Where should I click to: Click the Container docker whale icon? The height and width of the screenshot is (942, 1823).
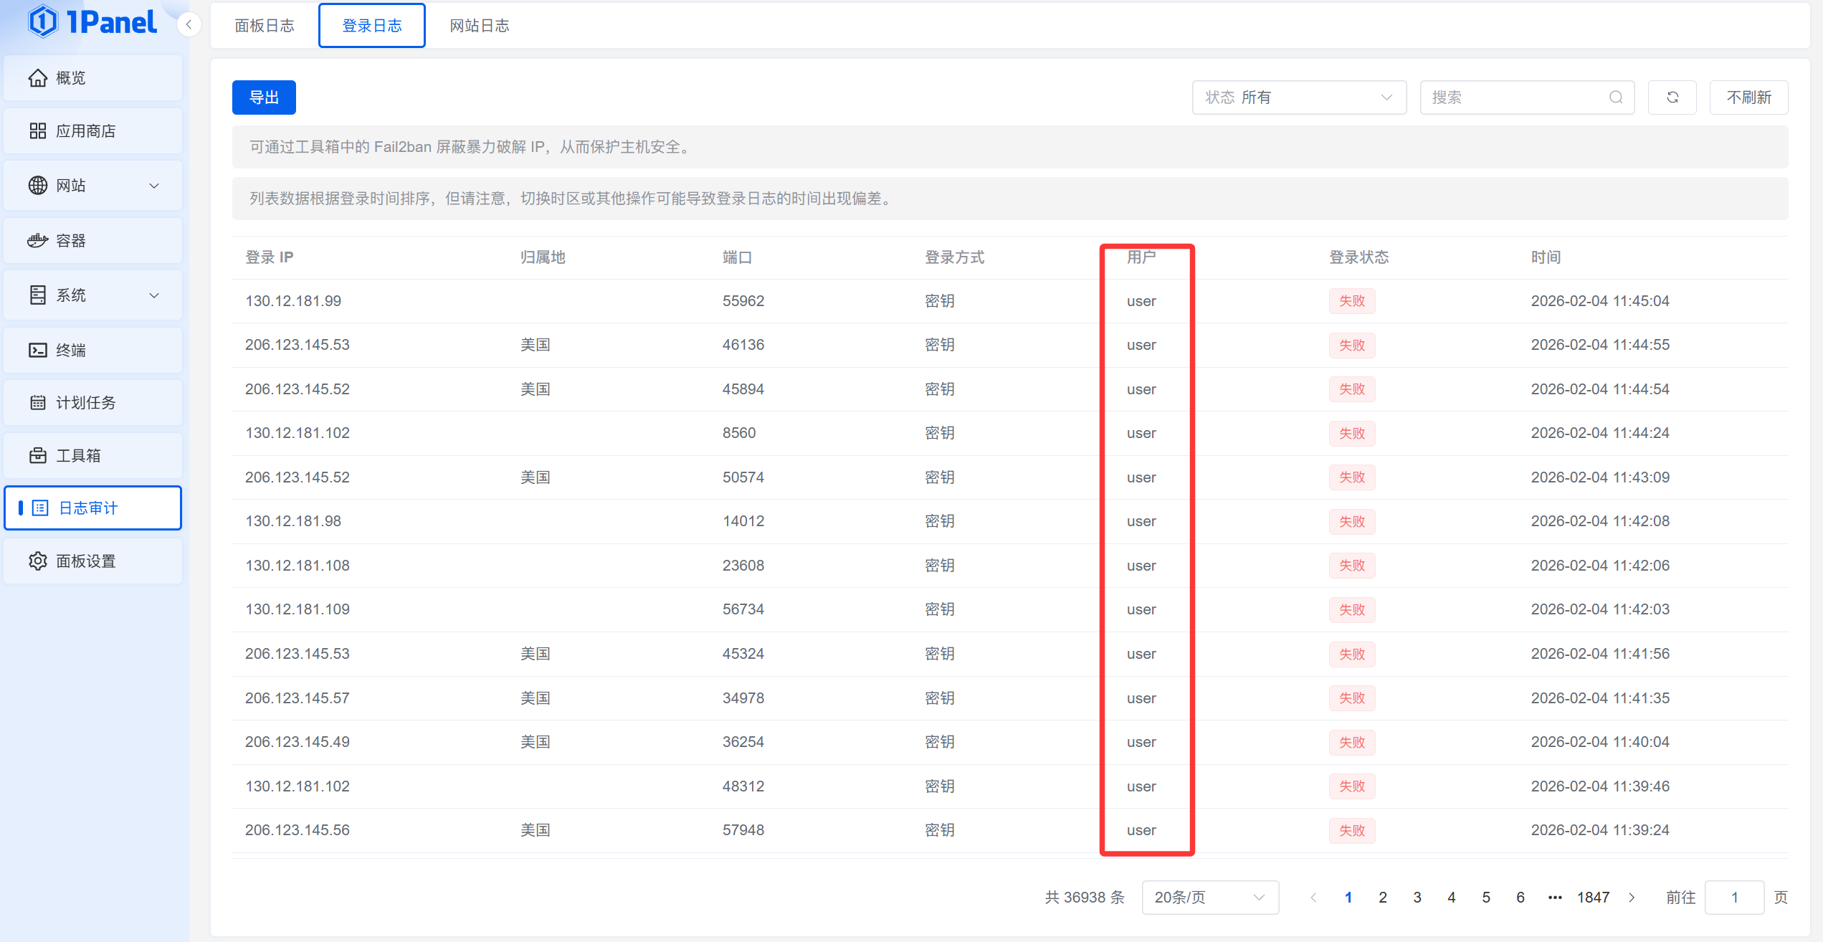pyautogui.click(x=37, y=240)
